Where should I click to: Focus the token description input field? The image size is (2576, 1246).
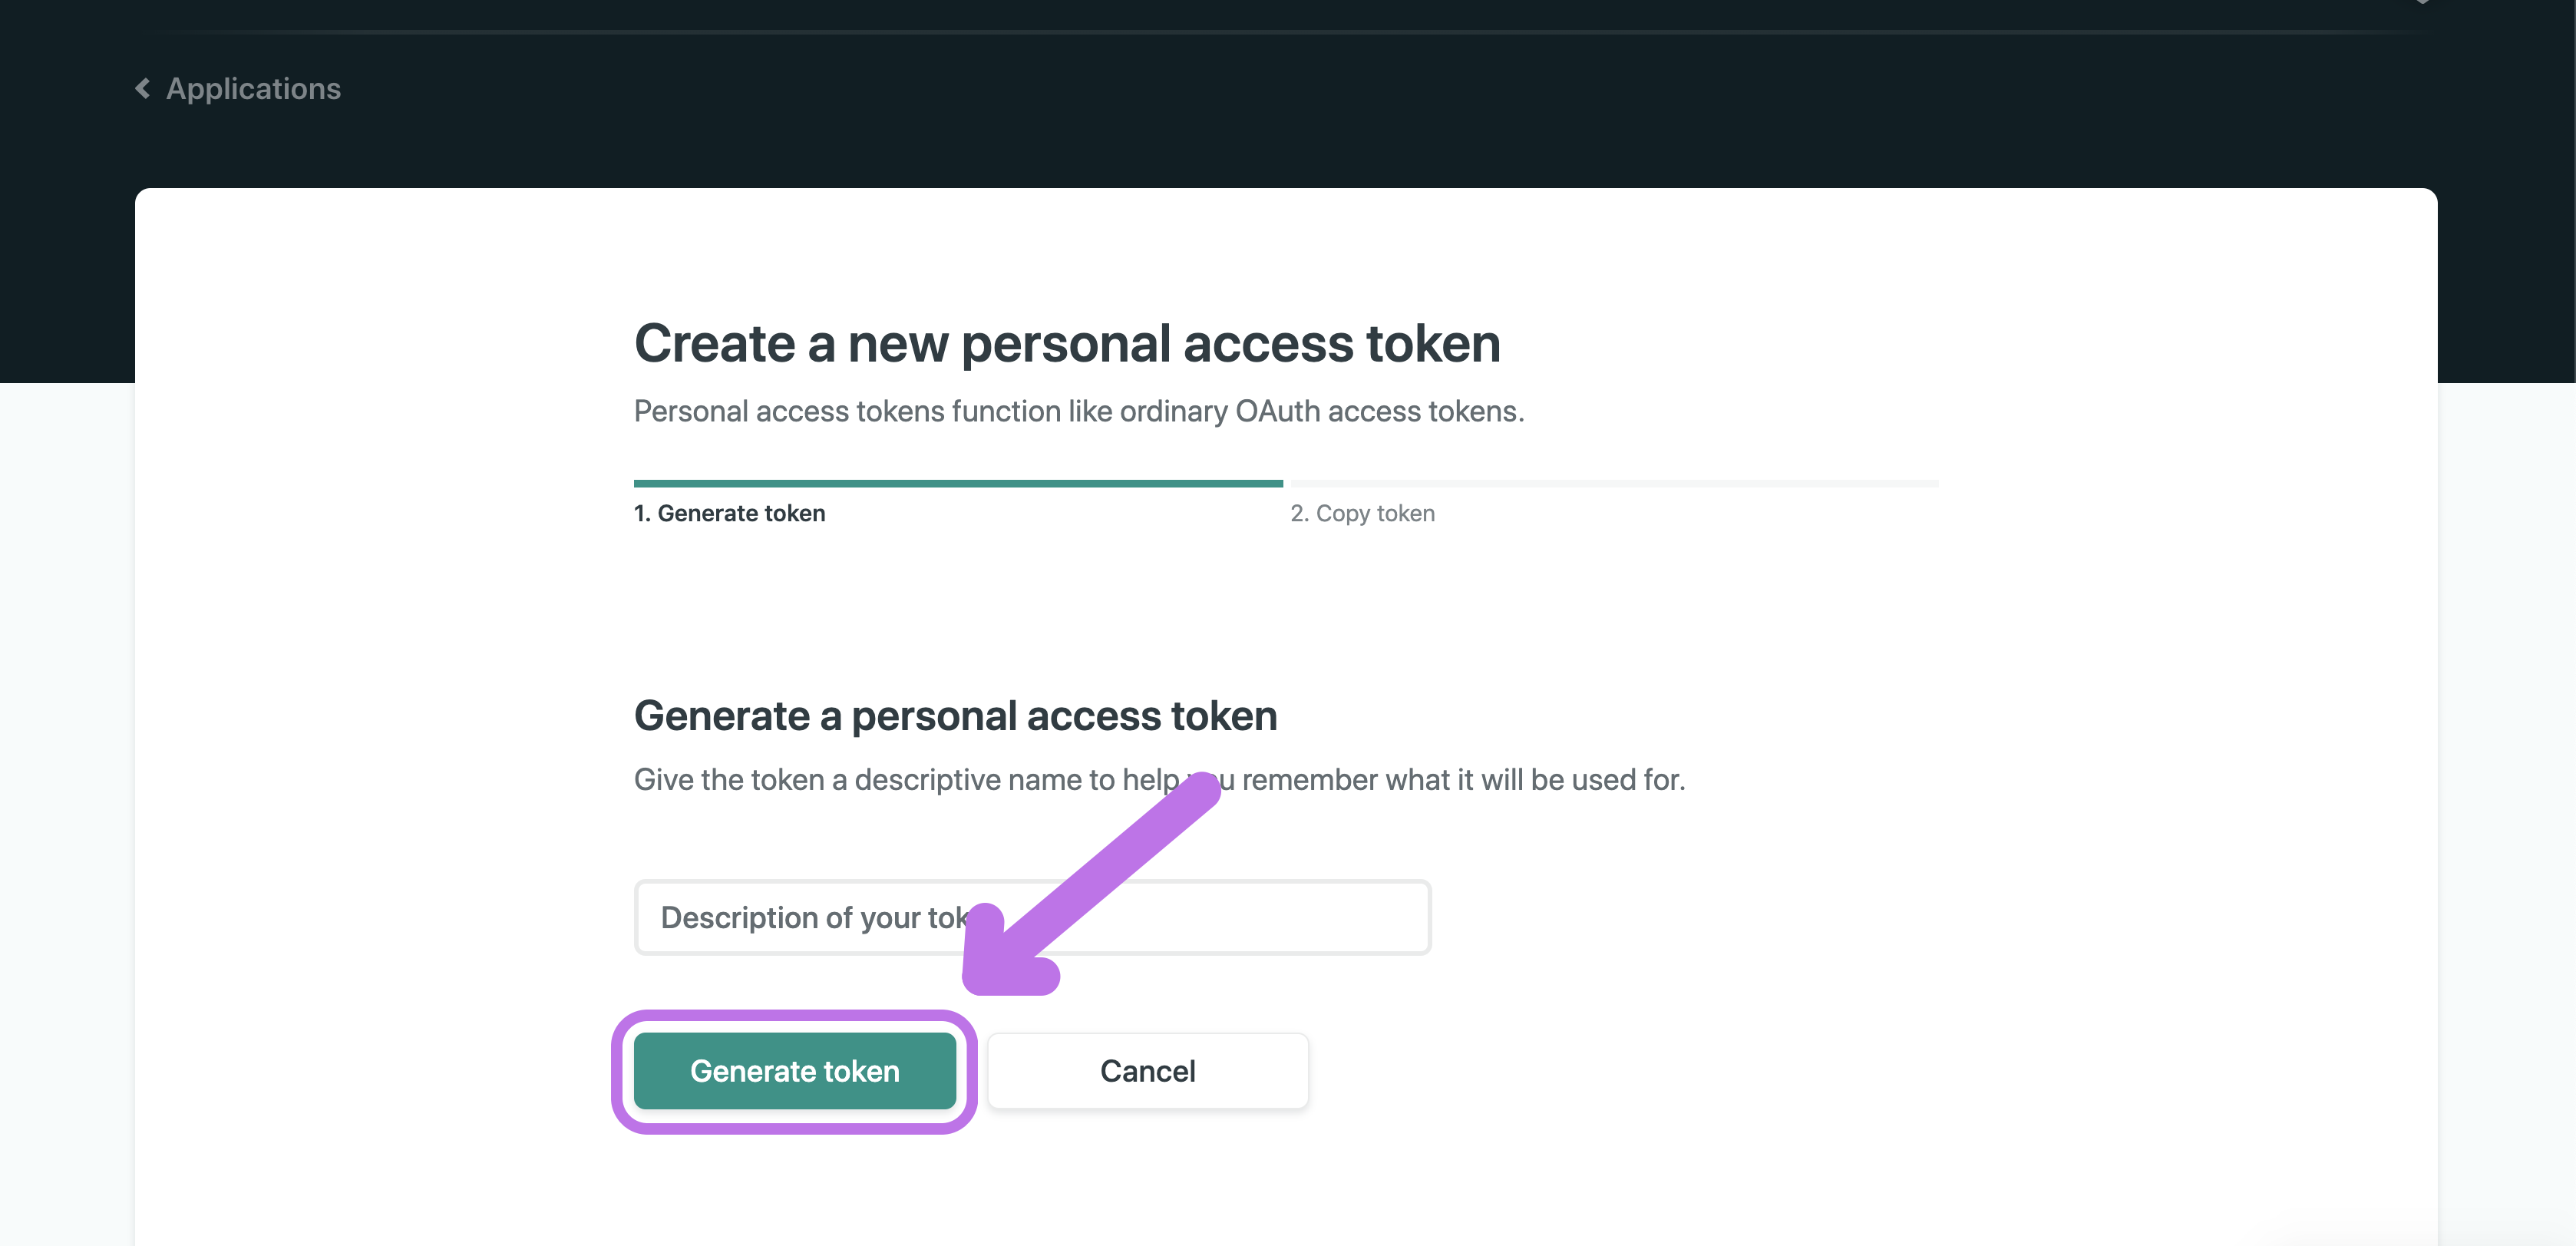[x=1032, y=917]
